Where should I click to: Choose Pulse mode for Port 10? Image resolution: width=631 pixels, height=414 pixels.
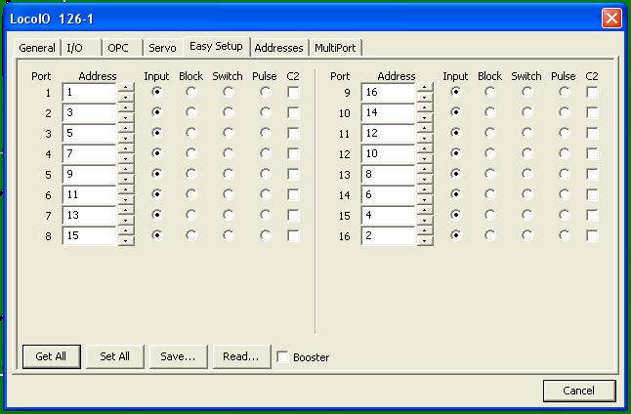pos(564,112)
